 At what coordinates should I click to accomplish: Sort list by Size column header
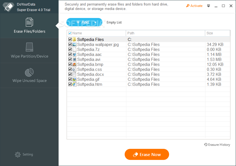tap(217, 33)
